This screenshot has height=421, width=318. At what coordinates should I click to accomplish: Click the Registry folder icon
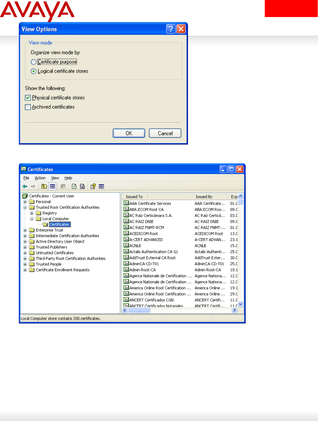pyautogui.click(x=39, y=213)
